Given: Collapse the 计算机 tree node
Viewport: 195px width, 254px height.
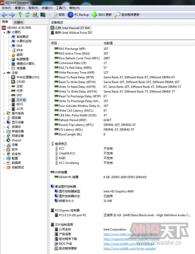Looking at the screenshot, I should click(x=4, y=32).
